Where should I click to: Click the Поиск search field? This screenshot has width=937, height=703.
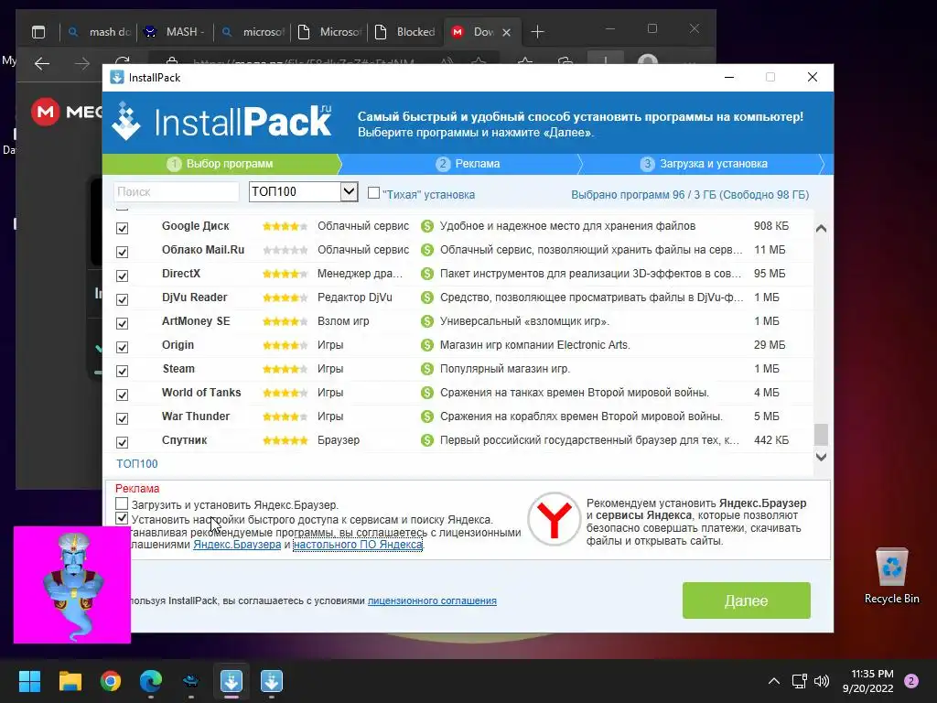pyautogui.click(x=177, y=192)
